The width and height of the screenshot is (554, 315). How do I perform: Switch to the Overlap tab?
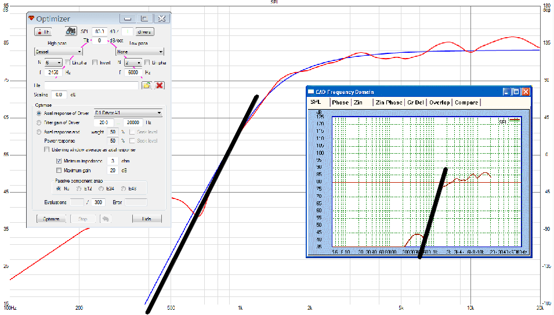(x=439, y=103)
